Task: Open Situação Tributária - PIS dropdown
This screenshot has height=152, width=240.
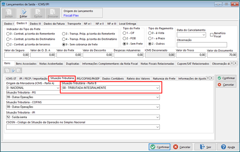Action: [157, 97]
